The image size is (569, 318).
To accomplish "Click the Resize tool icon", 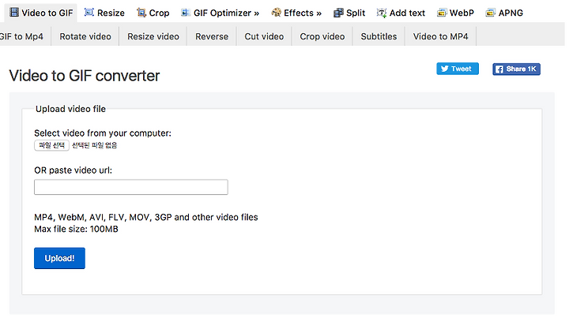I will pyautogui.click(x=89, y=13).
